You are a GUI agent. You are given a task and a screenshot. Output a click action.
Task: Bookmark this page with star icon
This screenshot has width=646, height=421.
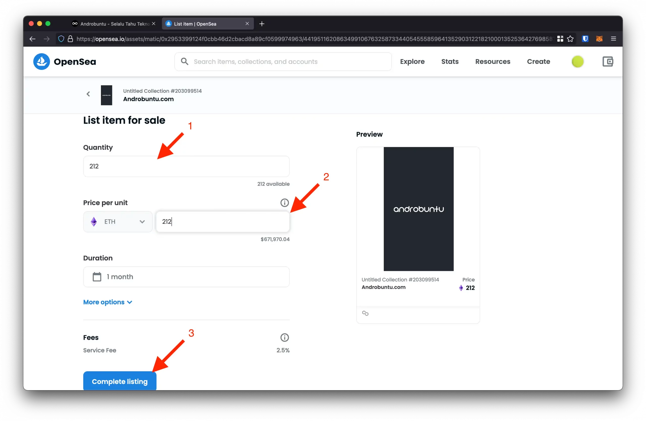point(570,39)
